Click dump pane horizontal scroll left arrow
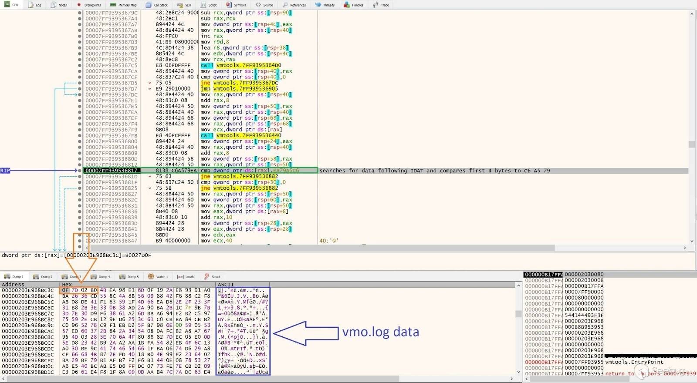697x383 pixels. (x=3, y=379)
